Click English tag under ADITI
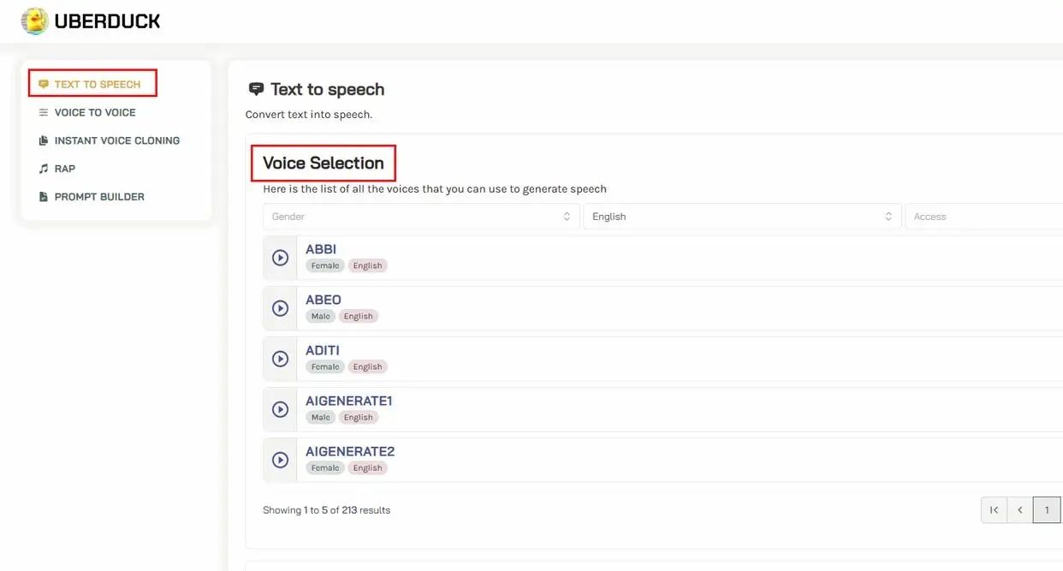1063x571 pixels. 368,366
